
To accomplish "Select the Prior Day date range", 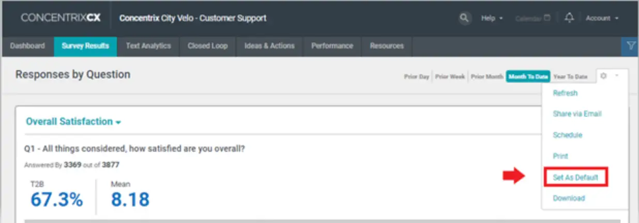I will (417, 76).
